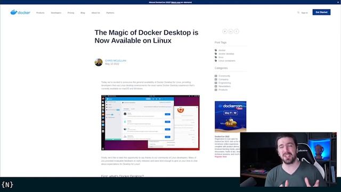Screen dimensions: 341x192
Task: Click the Get Started button
Action: click(321, 12)
